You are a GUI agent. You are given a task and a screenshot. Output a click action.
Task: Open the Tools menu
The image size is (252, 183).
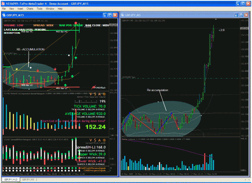tap(40, 9)
